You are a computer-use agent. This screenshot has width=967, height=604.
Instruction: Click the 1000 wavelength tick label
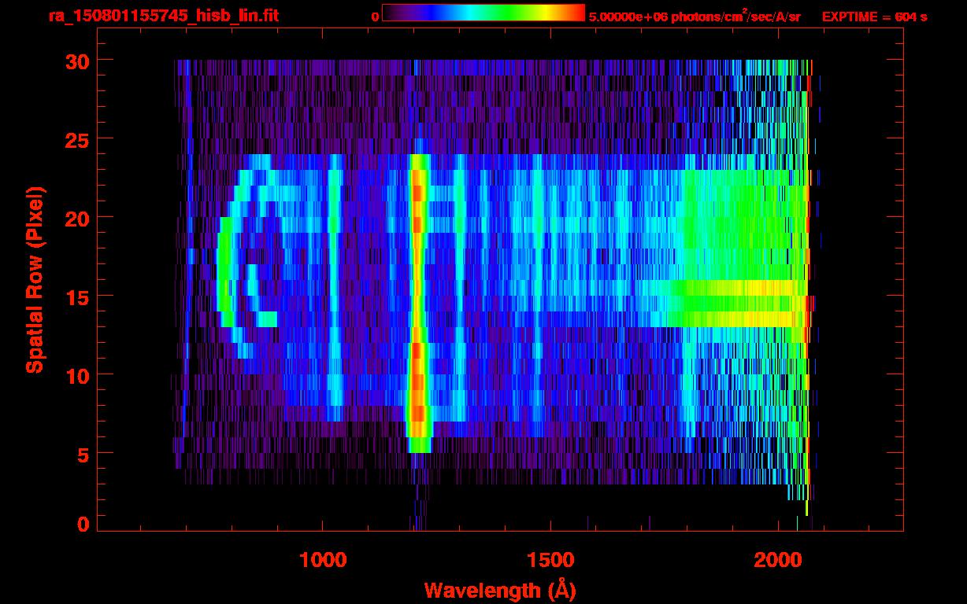pyautogui.click(x=323, y=561)
